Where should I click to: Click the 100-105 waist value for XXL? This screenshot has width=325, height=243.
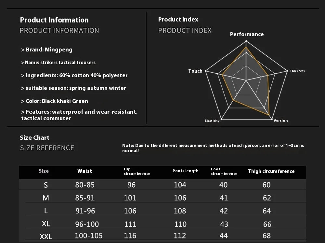[89, 236]
